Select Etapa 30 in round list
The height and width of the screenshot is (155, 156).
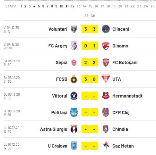pos(93,16)
